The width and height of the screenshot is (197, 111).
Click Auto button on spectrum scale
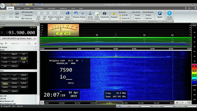click(x=194, y=26)
